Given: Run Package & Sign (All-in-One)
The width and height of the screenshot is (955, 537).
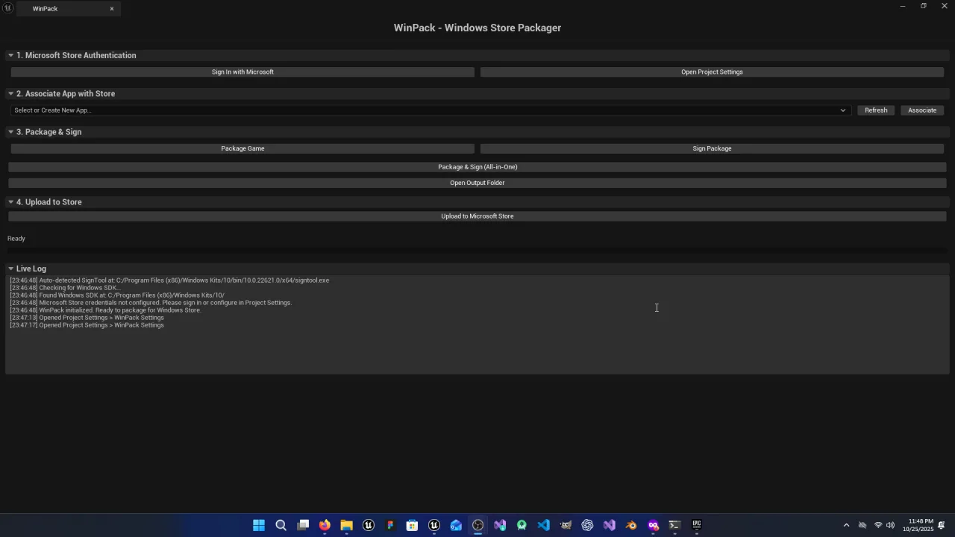Looking at the screenshot, I should 477,167.
